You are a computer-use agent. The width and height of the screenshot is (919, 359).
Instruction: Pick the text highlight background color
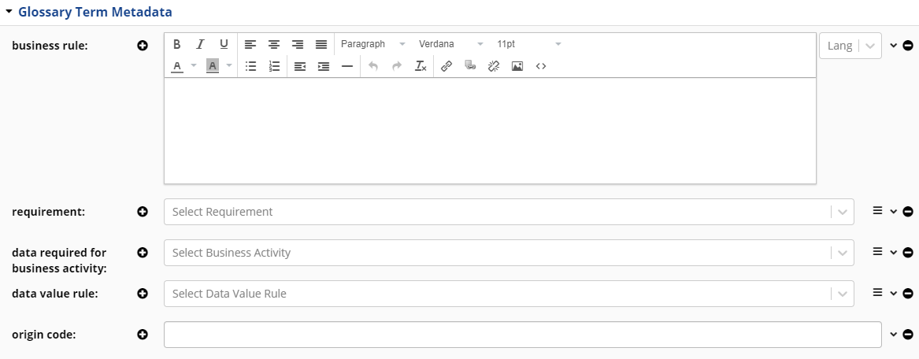click(213, 66)
